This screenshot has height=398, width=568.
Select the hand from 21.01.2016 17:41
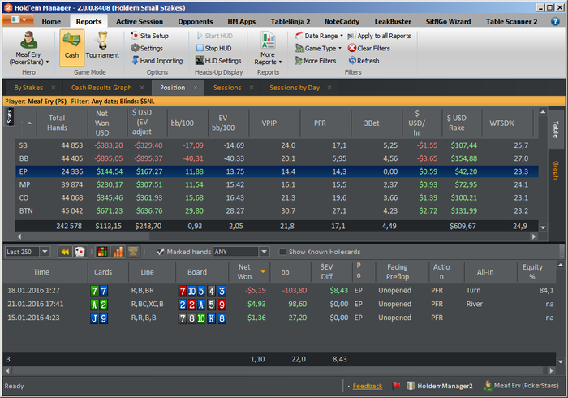pyautogui.click(x=279, y=304)
